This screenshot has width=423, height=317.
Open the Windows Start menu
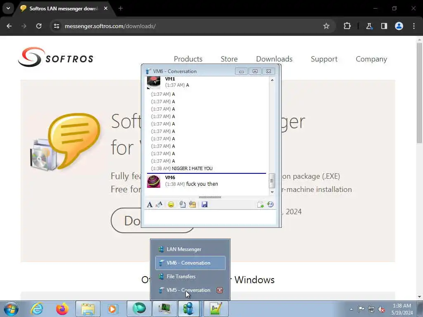tap(11, 309)
